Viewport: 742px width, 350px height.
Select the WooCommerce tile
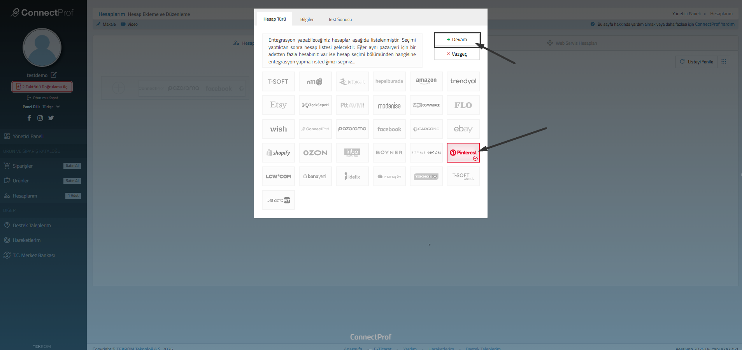pyautogui.click(x=426, y=105)
